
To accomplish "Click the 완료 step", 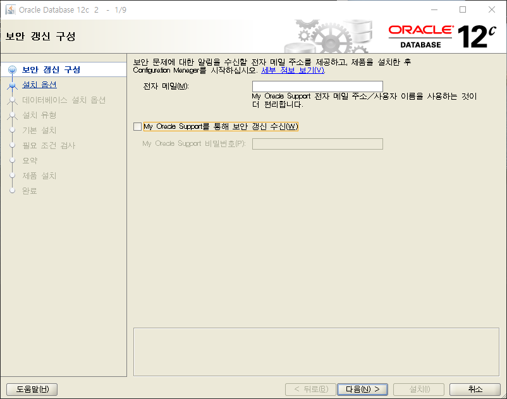I will 30,191.
